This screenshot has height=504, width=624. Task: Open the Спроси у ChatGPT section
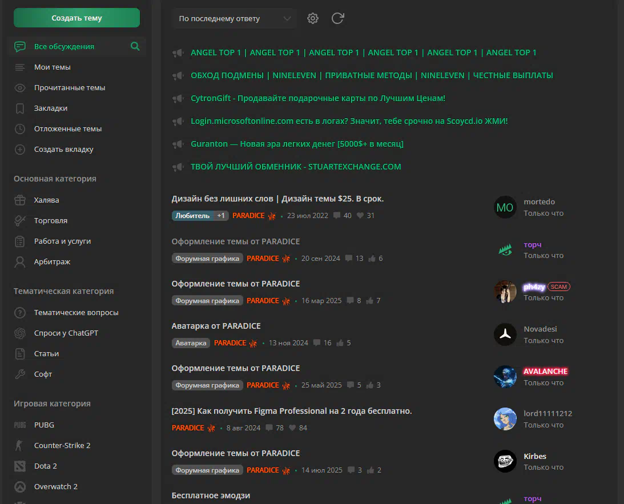tap(66, 333)
